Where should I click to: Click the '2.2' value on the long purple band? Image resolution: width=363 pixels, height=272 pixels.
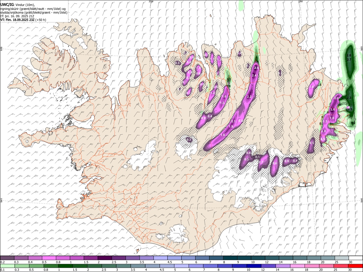[249, 97]
